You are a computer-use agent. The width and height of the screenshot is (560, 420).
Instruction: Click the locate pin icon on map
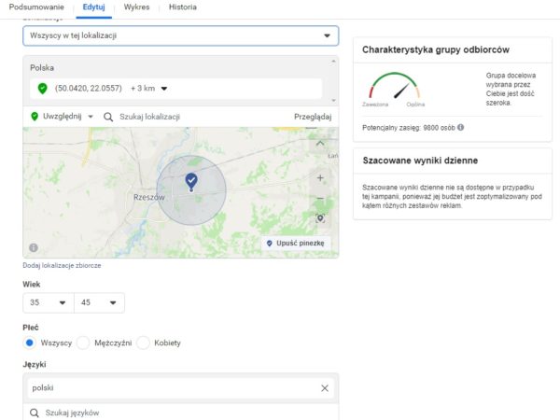tap(320, 218)
